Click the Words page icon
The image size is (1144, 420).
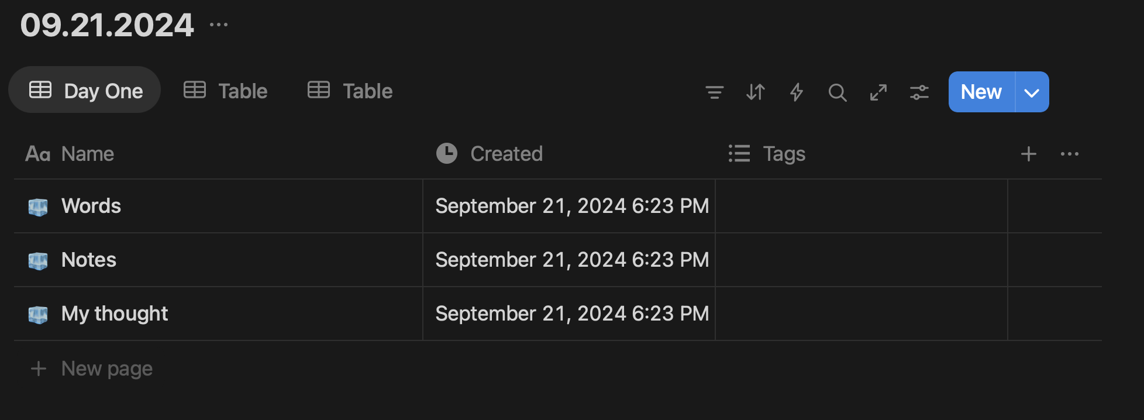38,207
